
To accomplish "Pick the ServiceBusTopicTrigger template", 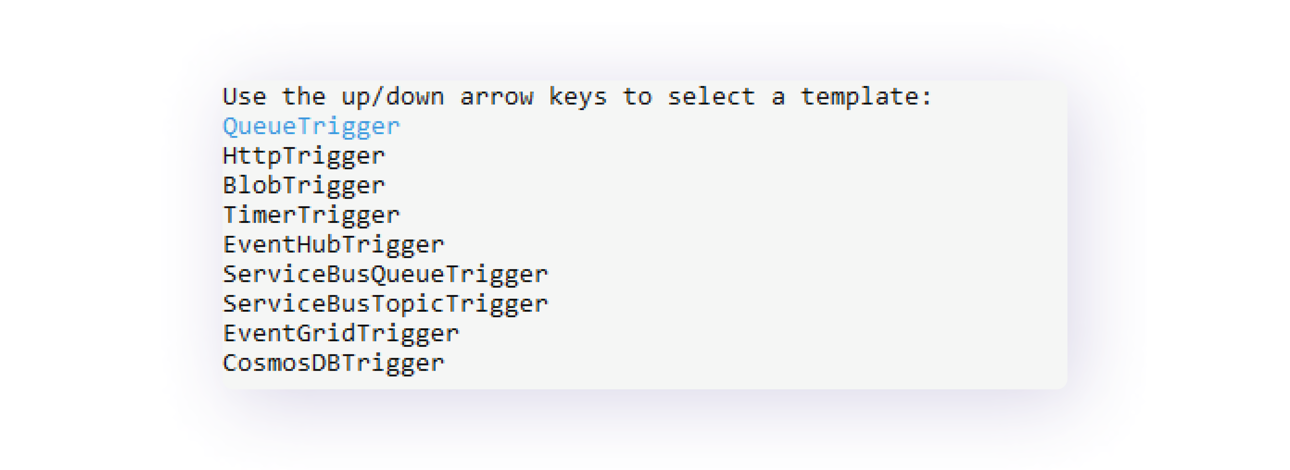I will [385, 303].
